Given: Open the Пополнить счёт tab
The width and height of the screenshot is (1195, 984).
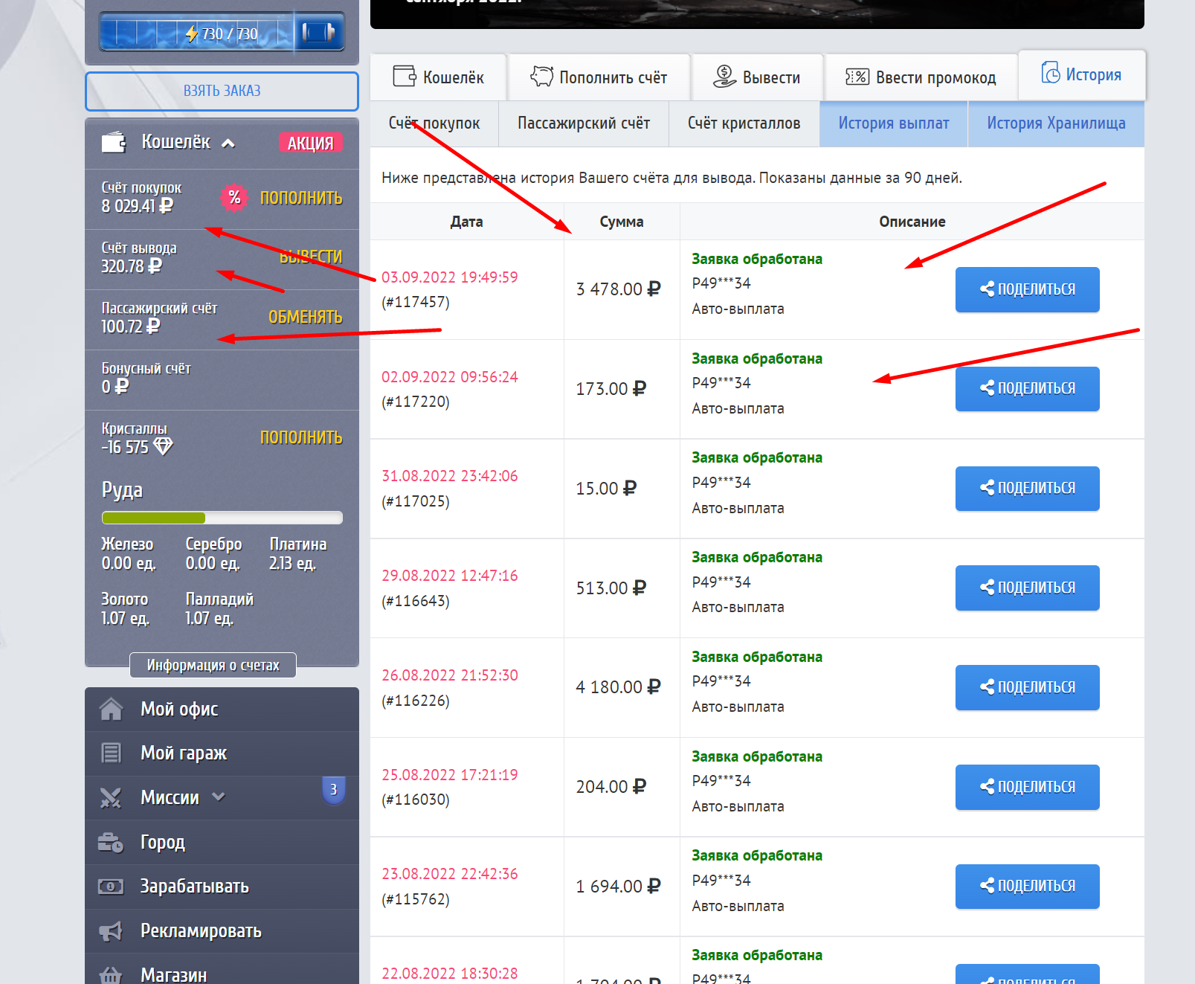Looking at the screenshot, I should click(x=599, y=77).
